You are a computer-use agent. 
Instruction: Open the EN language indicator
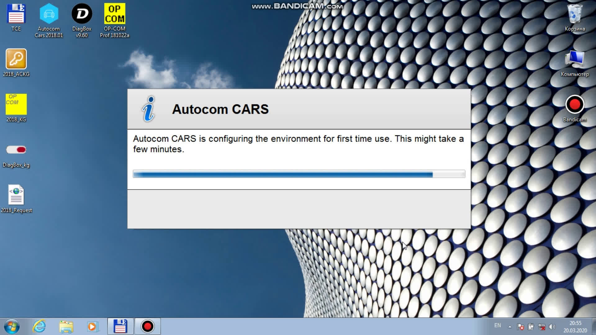pyautogui.click(x=498, y=325)
